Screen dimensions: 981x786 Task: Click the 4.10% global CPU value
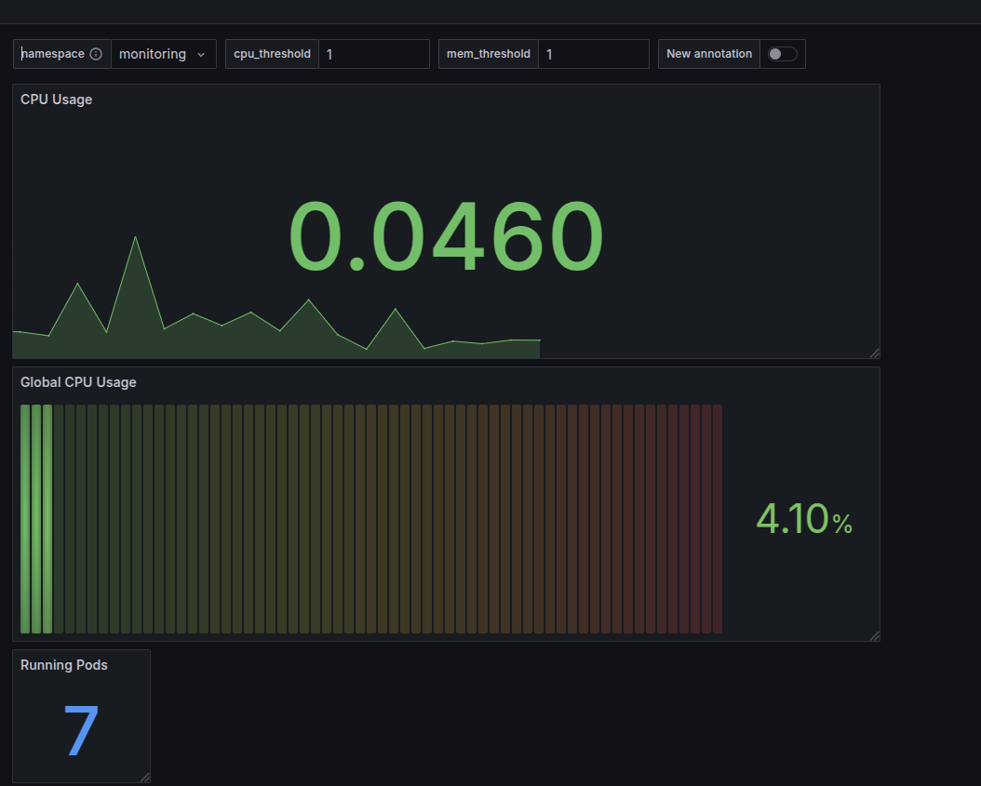pos(804,519)
